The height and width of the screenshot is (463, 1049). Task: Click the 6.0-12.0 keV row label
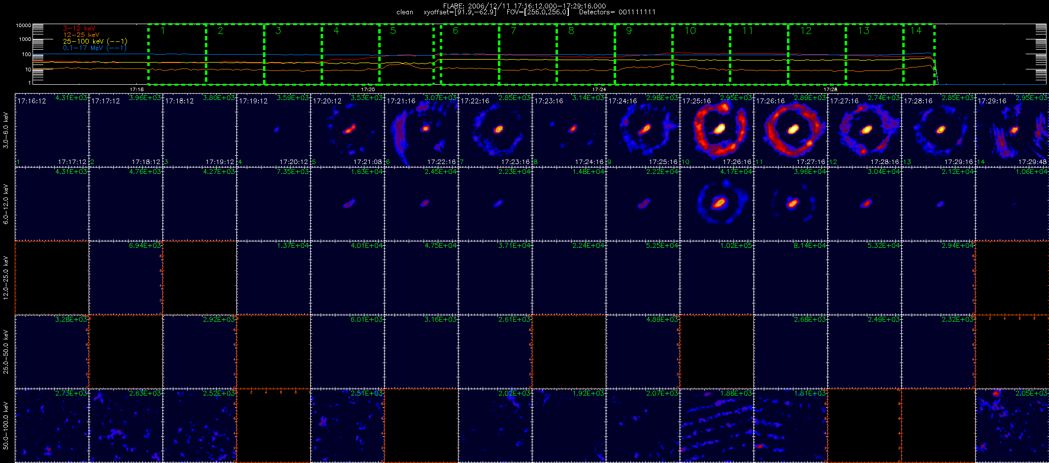click(6, 204)
